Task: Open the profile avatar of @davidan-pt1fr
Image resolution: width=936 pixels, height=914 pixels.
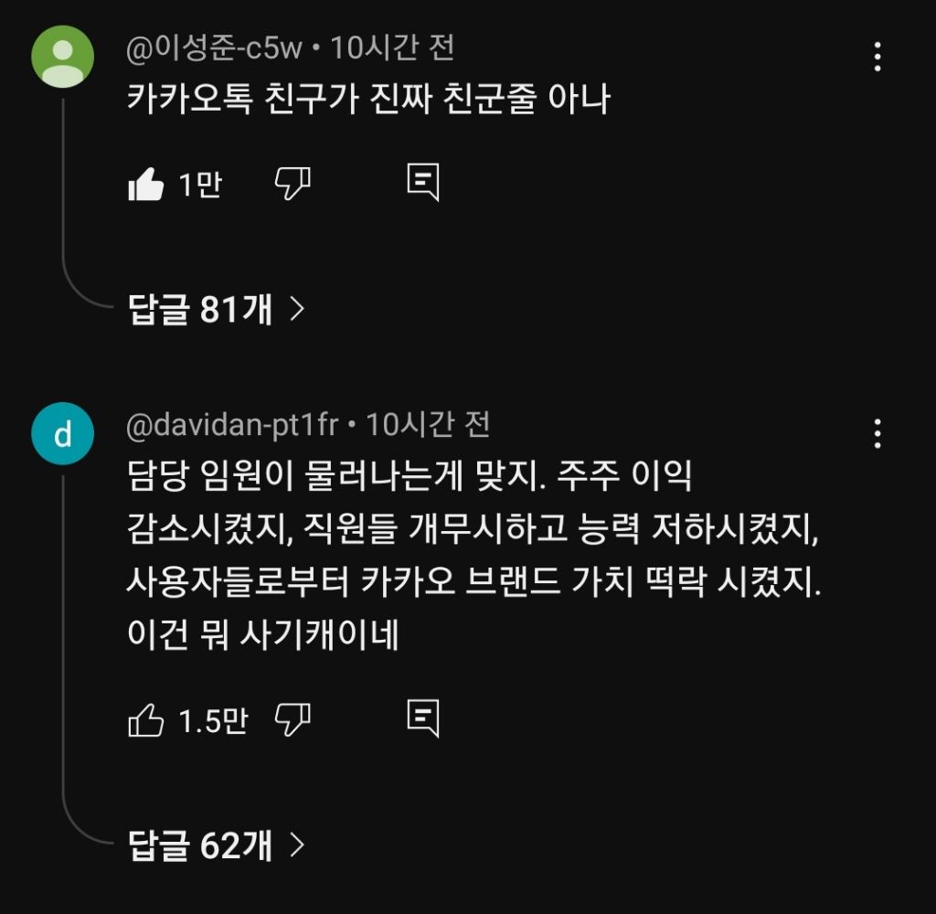Action: (62, 434)
